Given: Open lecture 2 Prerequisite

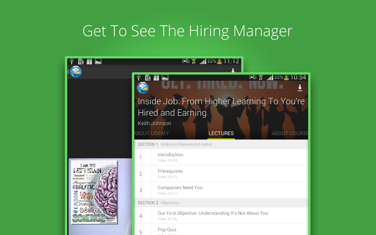Looking at the screenshot, I should coord(221,174).
